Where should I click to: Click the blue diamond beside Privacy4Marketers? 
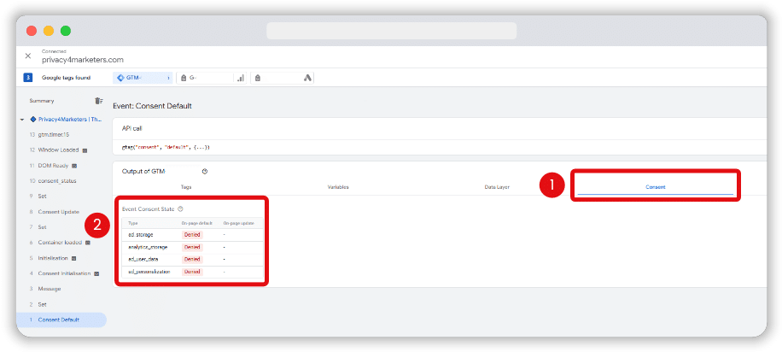click(33, 120)
